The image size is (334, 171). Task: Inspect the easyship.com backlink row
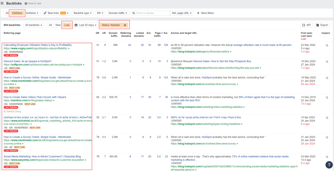(327, 157)
